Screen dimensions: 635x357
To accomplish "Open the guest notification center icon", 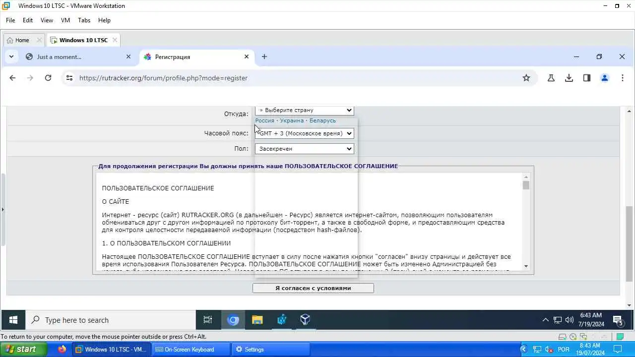I will click(618, 320).
